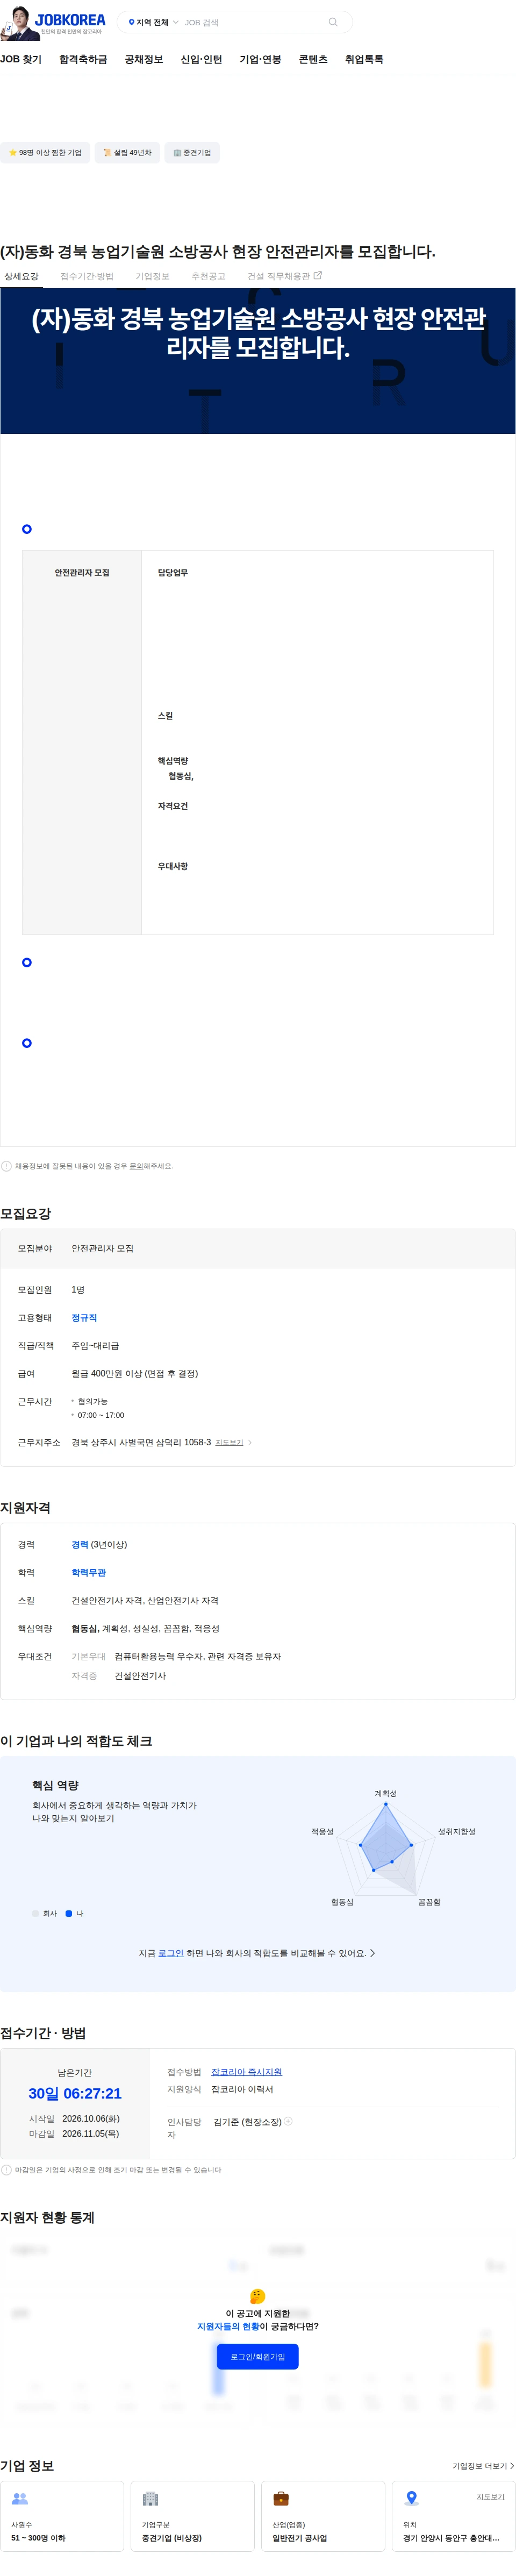The width and height of the screenshot is (516, 2576).
Task: Click the 중견기업 tag
Action: (x=192, y=153)
